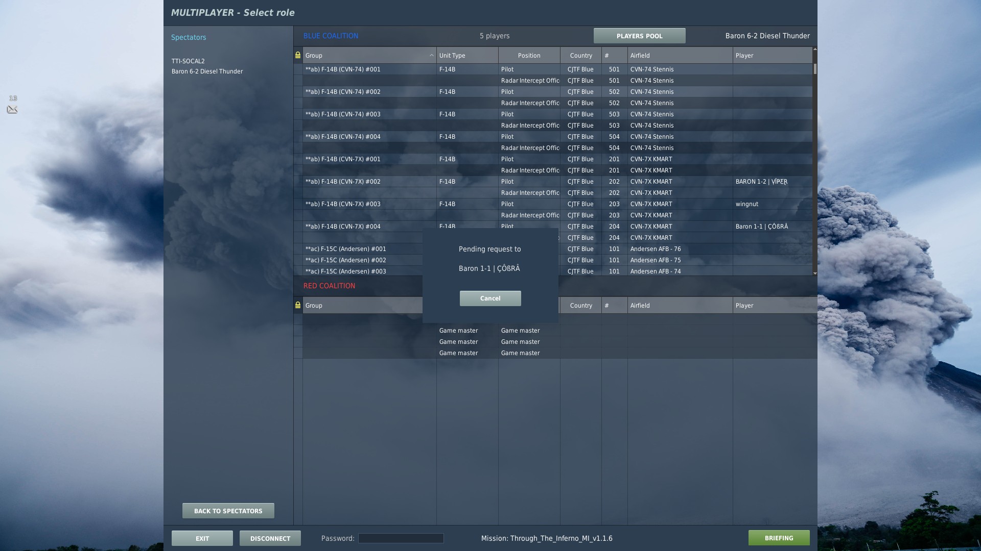Screen dimensions: 981x551
Task: Open the mission Briefing
Action: pos(779,538)
